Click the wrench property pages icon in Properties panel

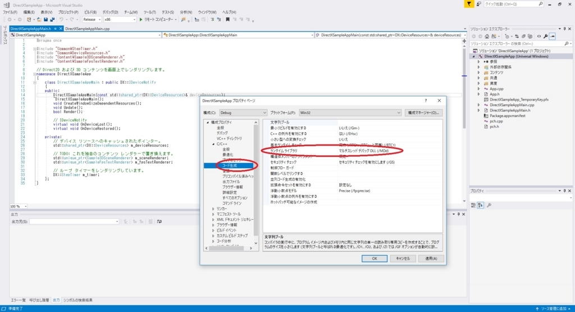point(489,205)
